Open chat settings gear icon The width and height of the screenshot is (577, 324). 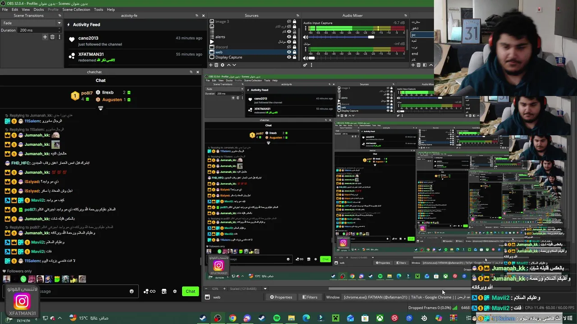click(x=175, y=291)
